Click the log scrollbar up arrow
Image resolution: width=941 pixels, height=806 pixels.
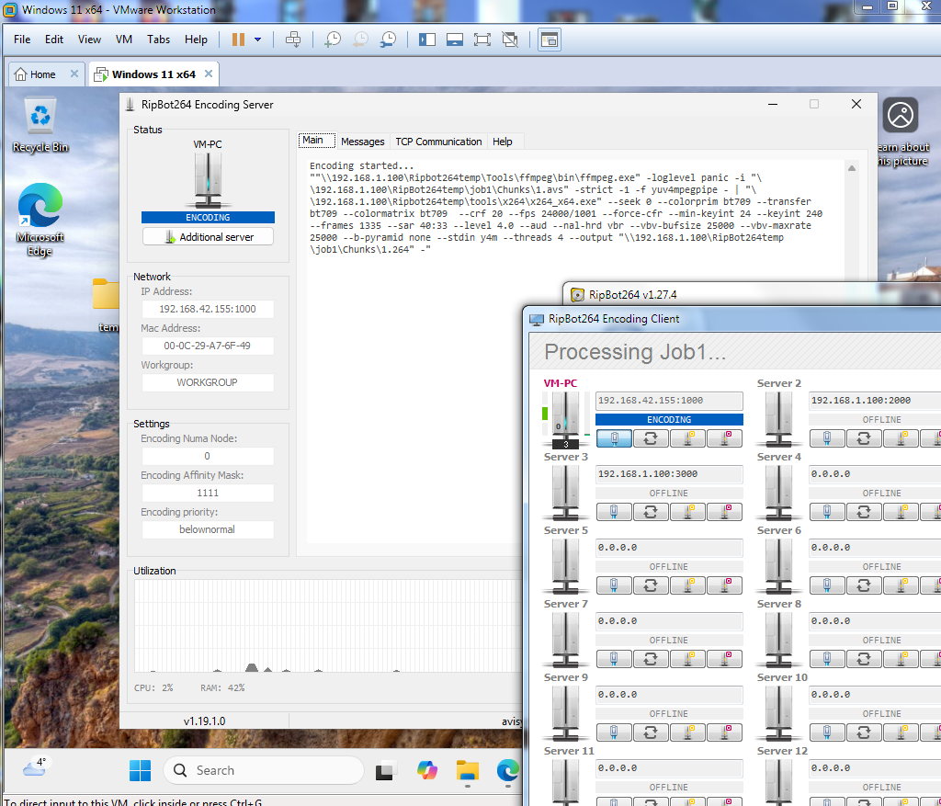[x=852, y=168]
